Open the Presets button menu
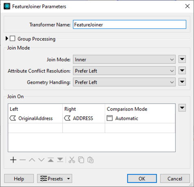This screenshot has width=194, height=187. tap(55, 178)
